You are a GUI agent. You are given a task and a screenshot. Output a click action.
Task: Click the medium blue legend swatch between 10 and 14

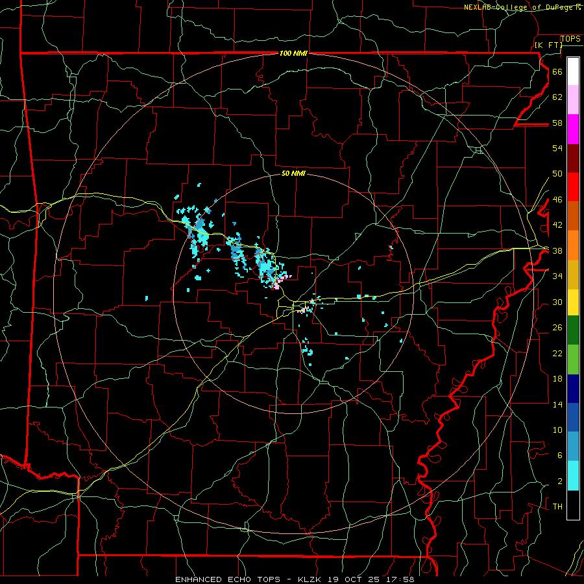(x=573, y=417)
